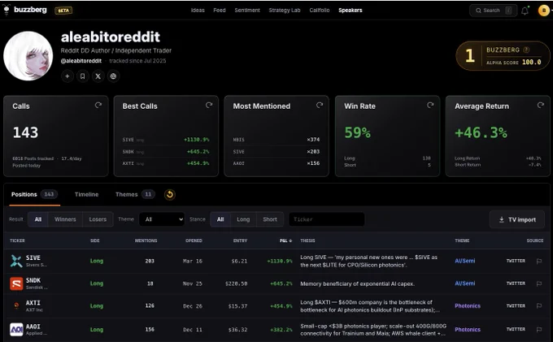
Task: Click the SNDK ticker logo
Action: tap(16, 284)
